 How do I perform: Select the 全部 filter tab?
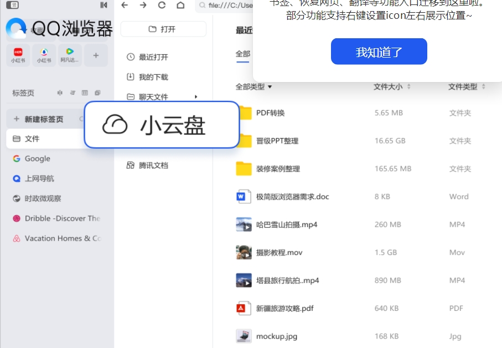(242, 54)
